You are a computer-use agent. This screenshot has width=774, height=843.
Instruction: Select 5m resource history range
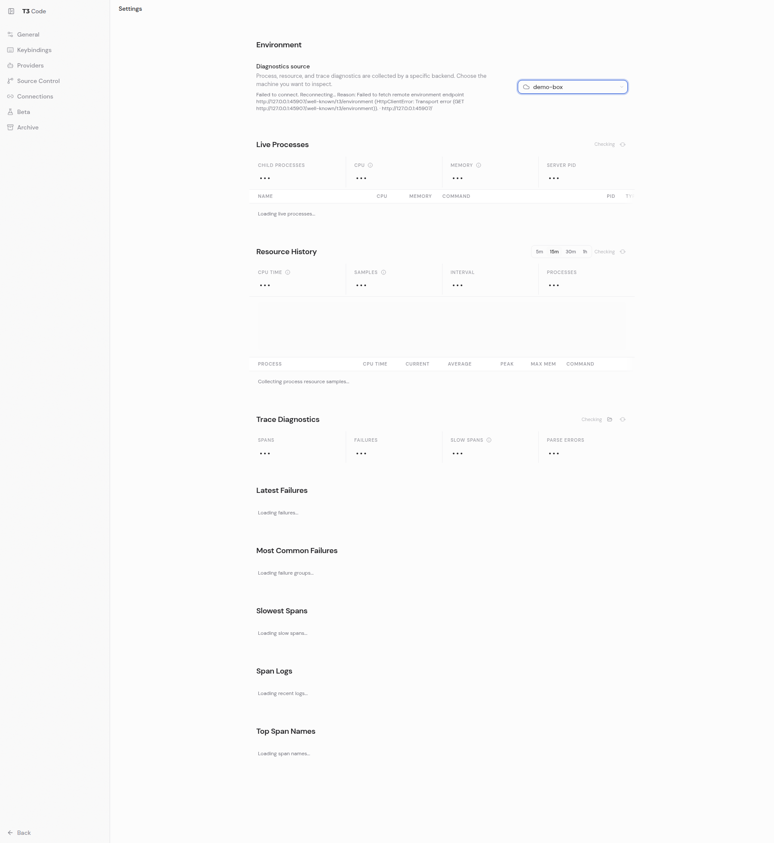(539, 252)
